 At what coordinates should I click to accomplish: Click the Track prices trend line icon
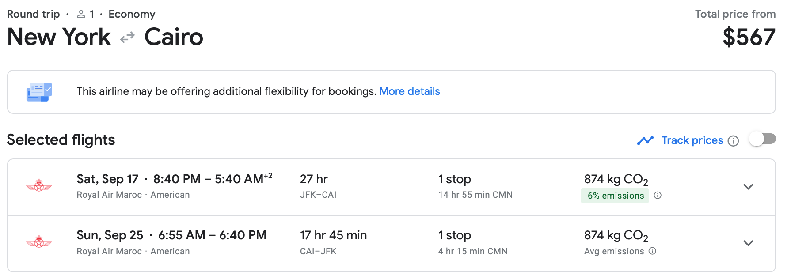click(645, 140)
